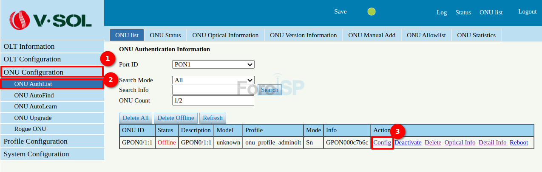Open the Port ID dropdown
542x172 pixels.
pyautogui.click(x=213, y=64)
